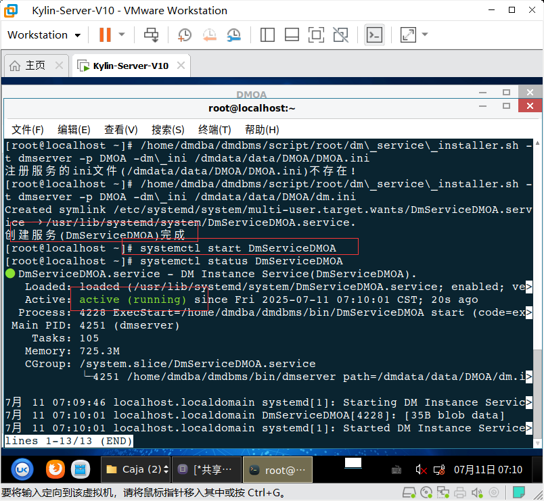Open the 搜索(S) menu
This screenshot has height=501, width=544.
pos(168,130)
